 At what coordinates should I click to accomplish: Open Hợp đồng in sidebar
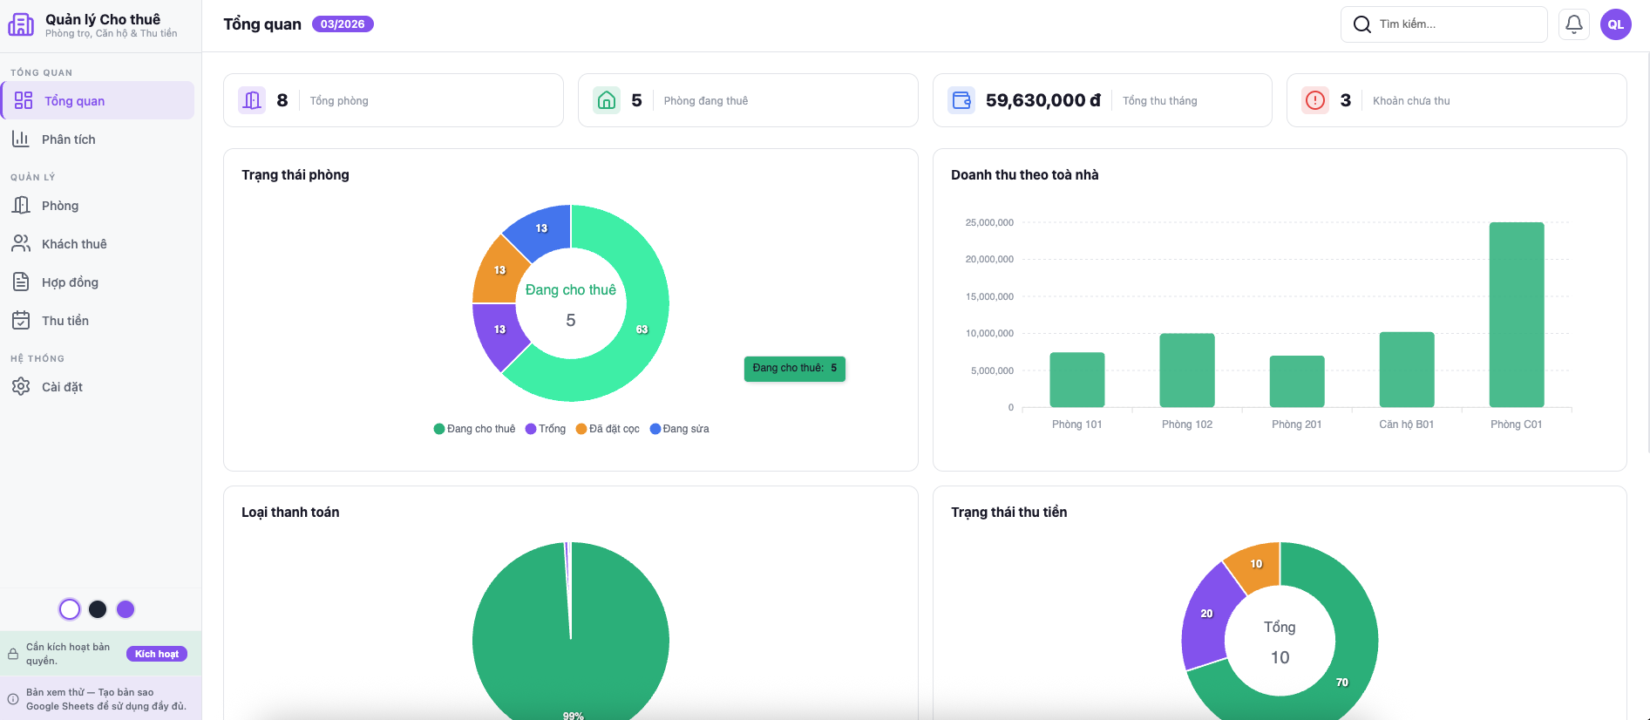(x=70, y=282)
